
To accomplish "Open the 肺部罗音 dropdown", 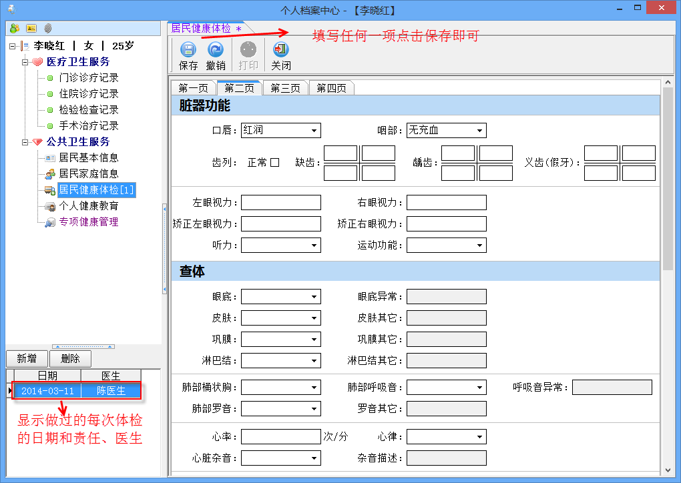I will [x=314, y=409].
